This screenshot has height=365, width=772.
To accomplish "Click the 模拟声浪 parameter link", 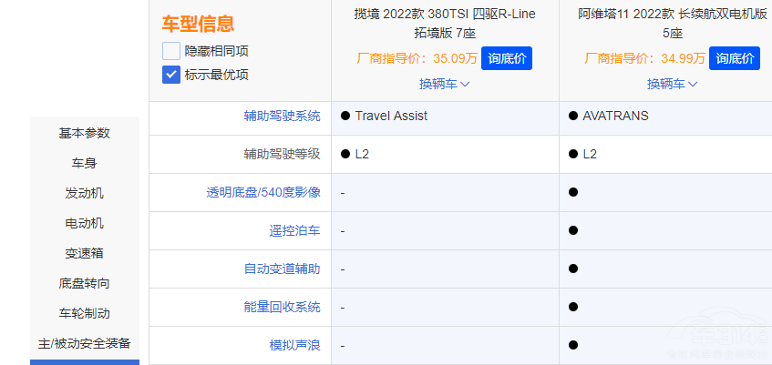I will point(294,346).
